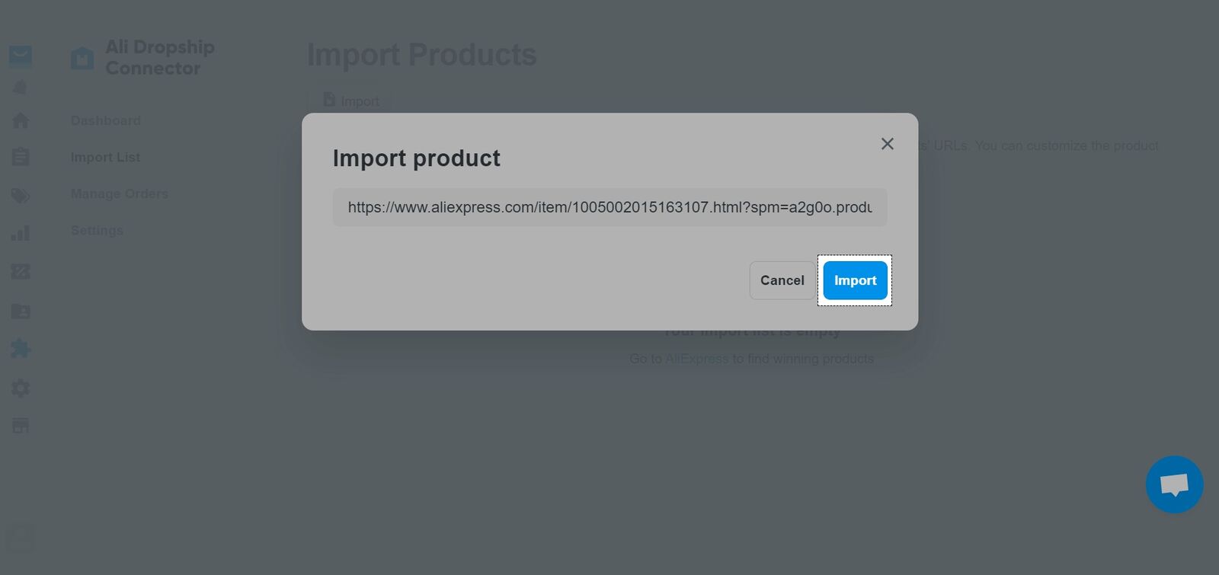Click the price tag icon
This screenshot has width=1219, height=575.
pos(20,195)
